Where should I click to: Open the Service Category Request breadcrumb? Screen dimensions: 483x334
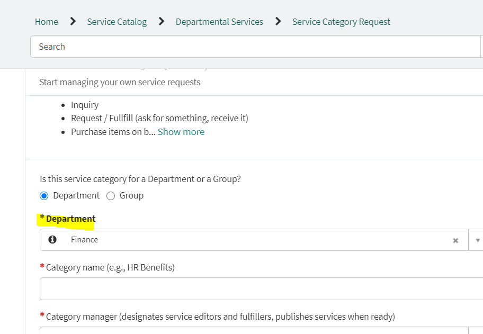[341, 22]
